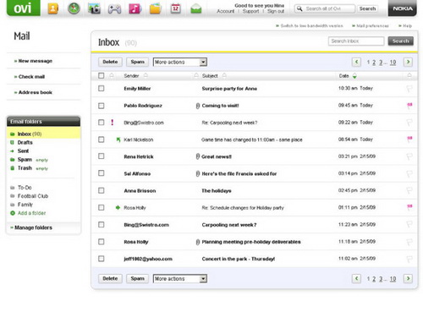Click the New message link
Viewport: 423px width, 312px height.
tap(36, 61)
